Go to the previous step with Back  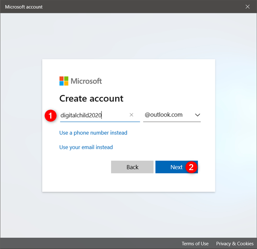click(x=132, y=167)
